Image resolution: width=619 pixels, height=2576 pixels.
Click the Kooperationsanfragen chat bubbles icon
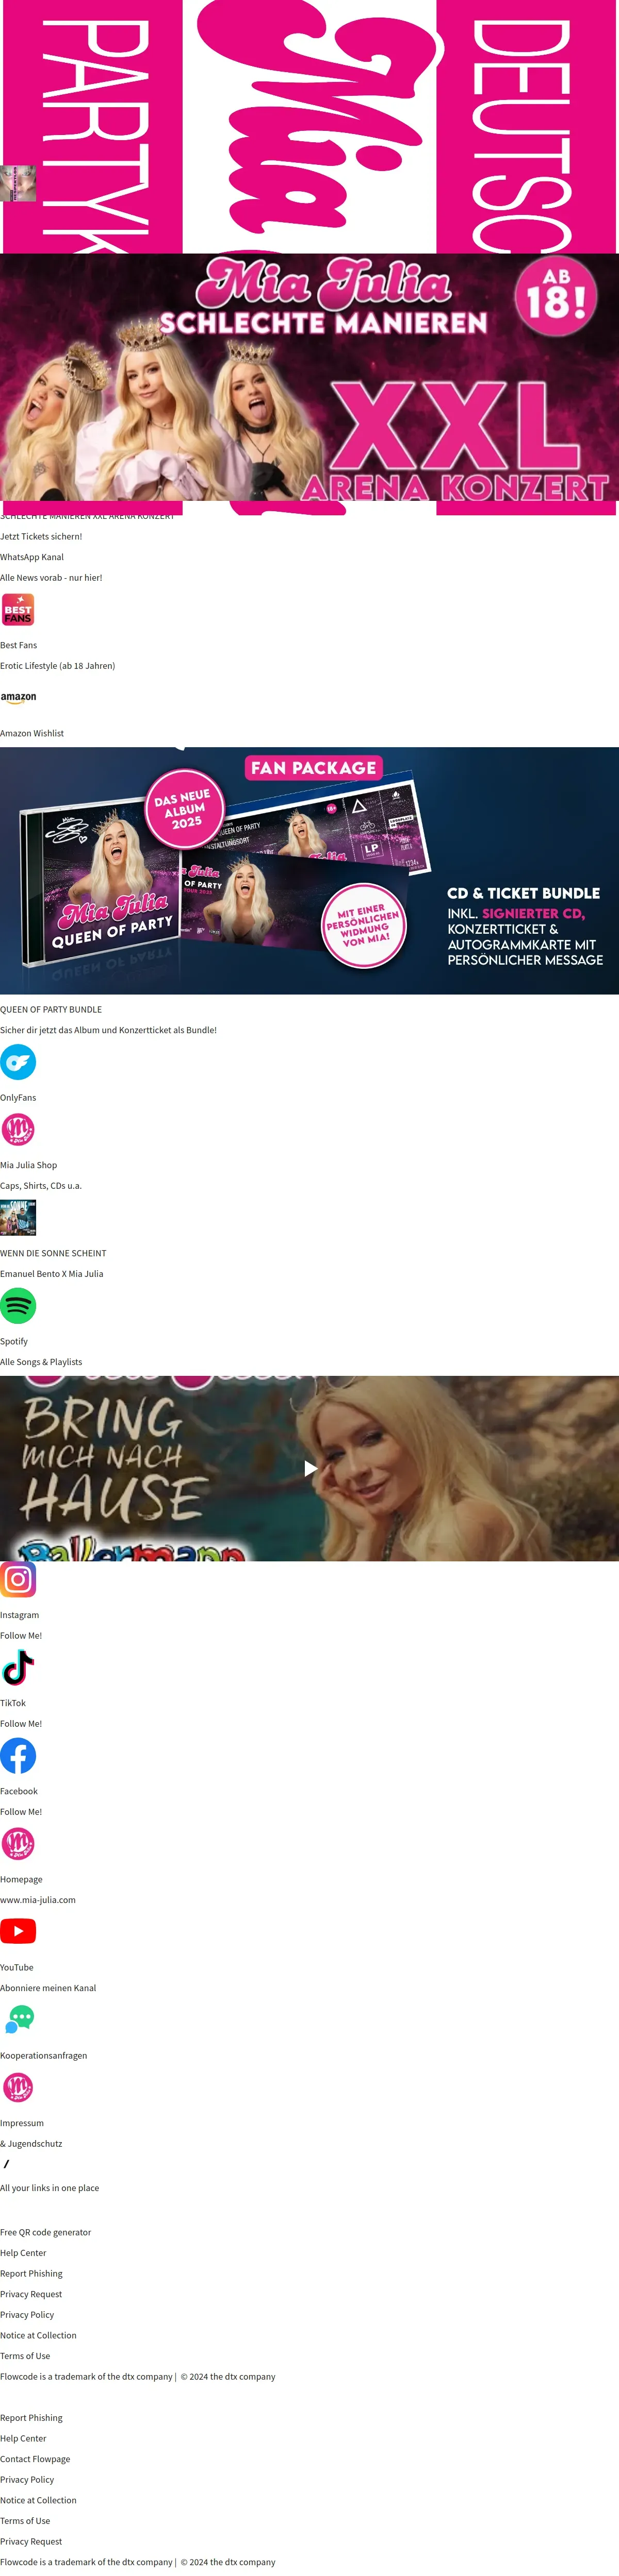pos(18,2019)
